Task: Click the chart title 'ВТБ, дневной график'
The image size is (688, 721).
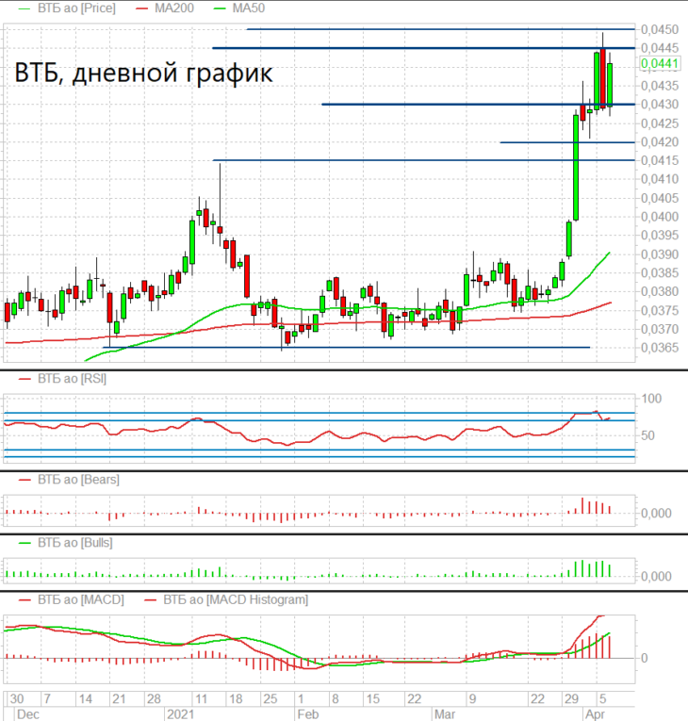Action: tap(143, 74)
